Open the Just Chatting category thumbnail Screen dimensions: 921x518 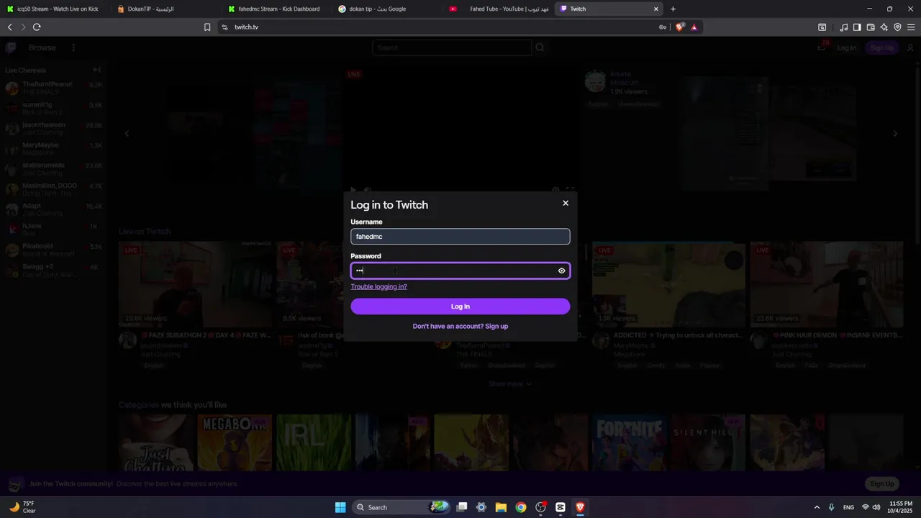[x=155, y=443]
